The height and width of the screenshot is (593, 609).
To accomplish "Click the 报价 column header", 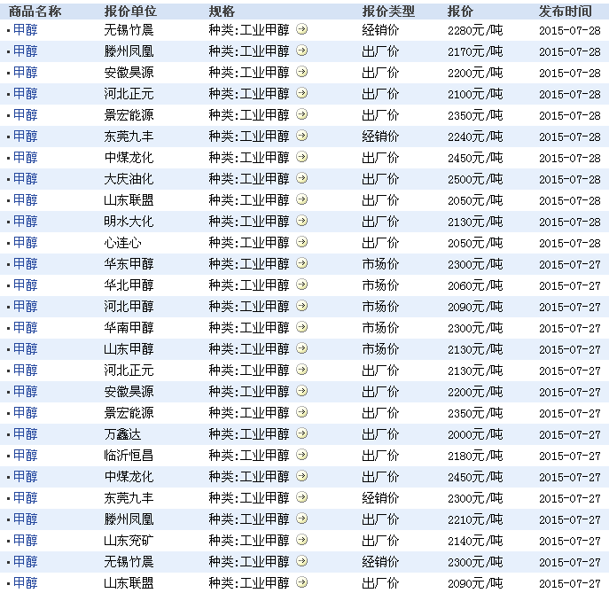I will tap(460, 12).
